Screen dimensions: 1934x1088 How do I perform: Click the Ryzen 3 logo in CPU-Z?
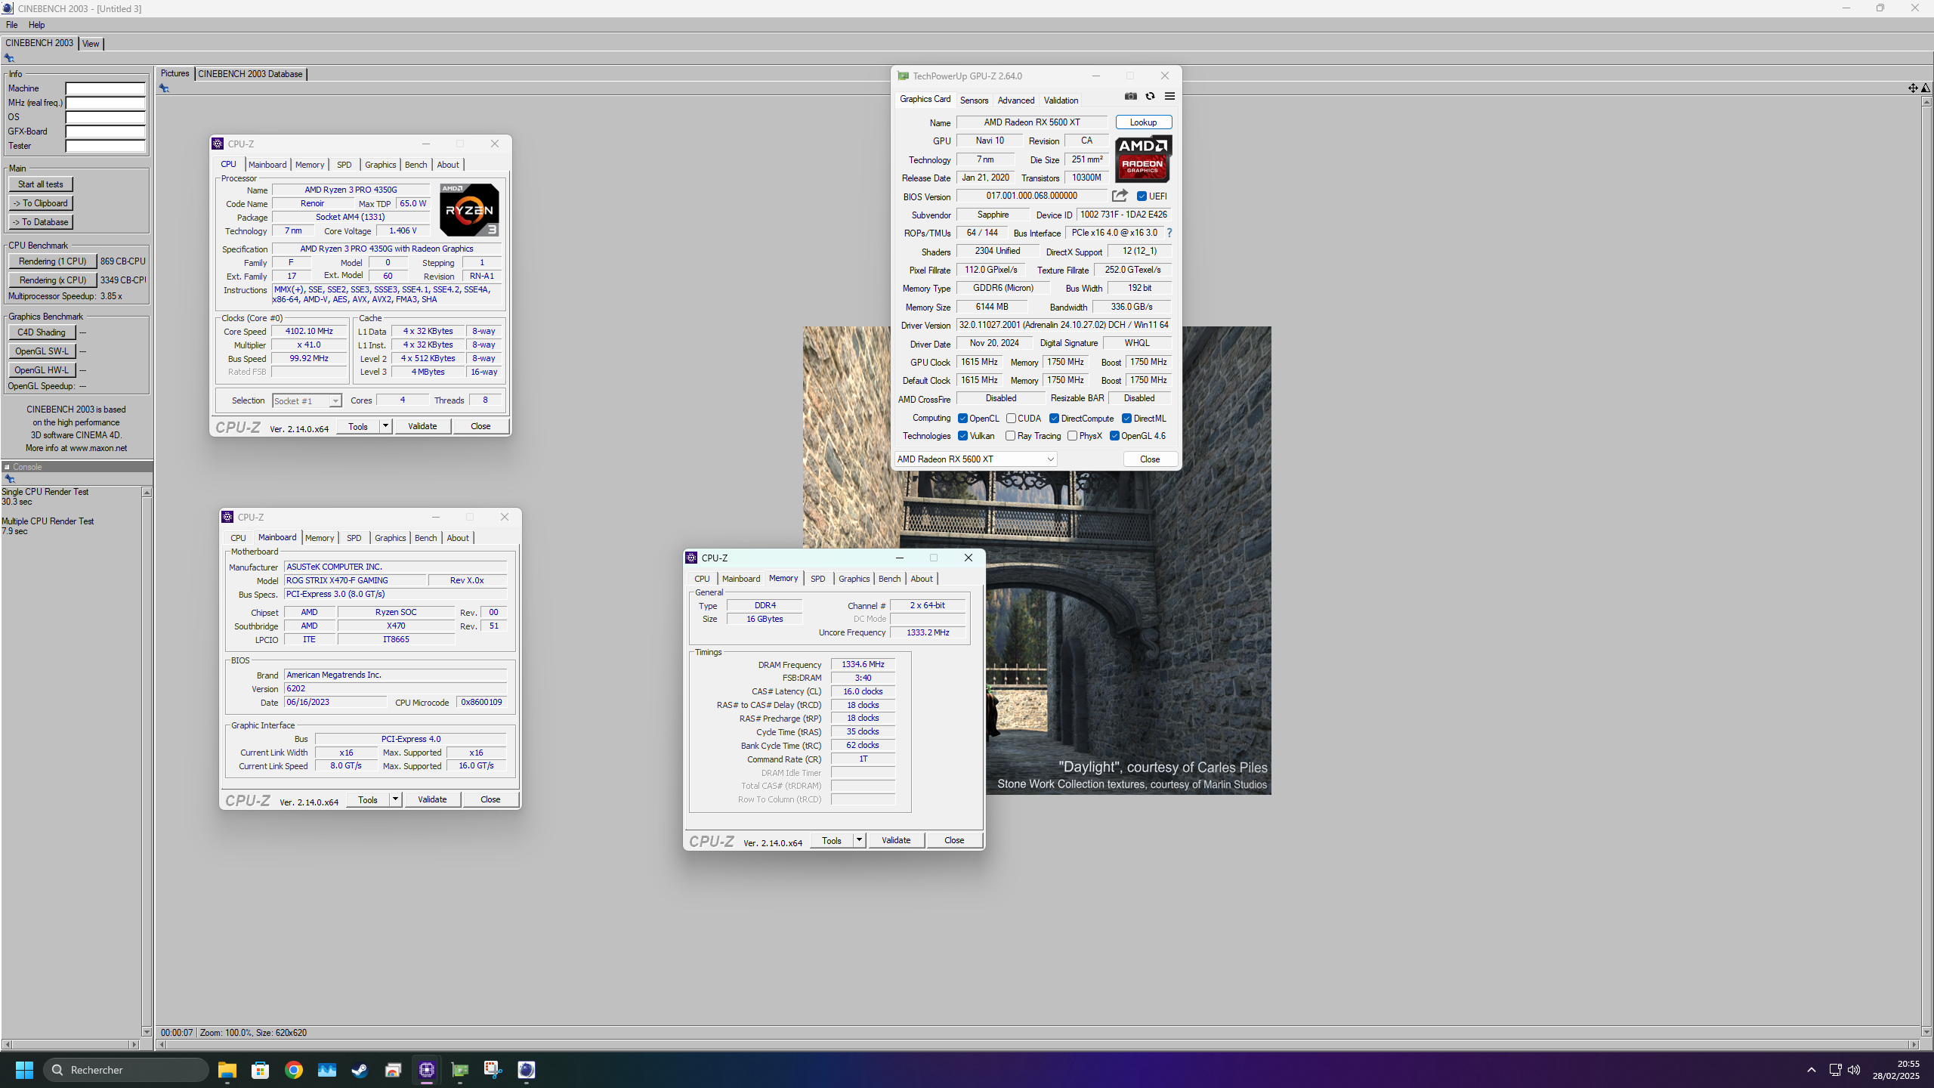pos(469,210)
